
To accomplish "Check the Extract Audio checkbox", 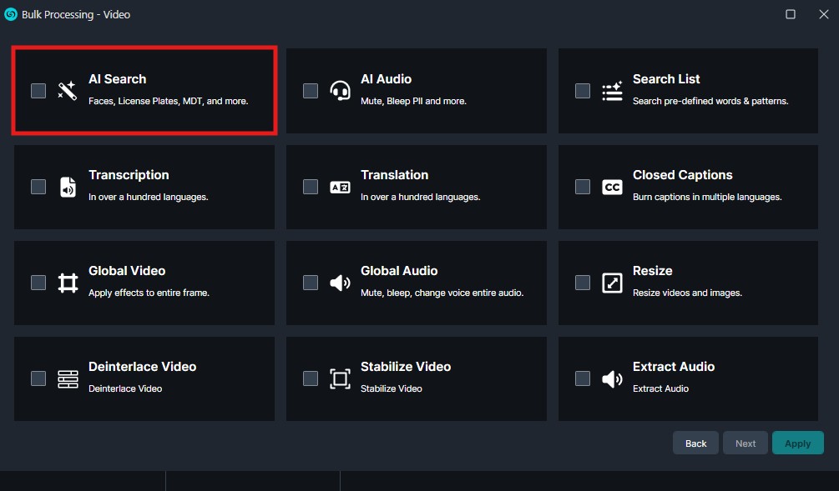I will click(583, 378).
